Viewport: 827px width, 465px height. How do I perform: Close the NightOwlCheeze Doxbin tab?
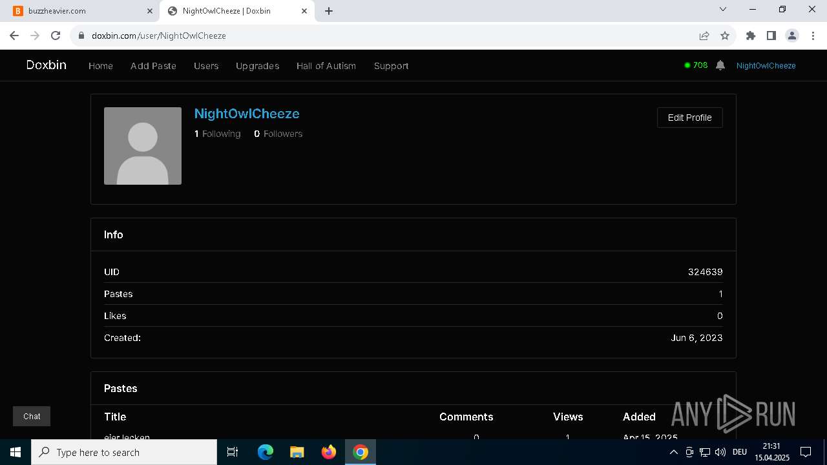[304, 11]
